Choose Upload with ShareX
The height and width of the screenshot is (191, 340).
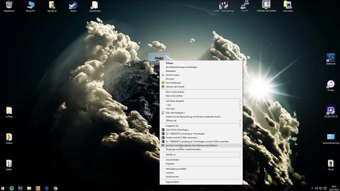201,86
